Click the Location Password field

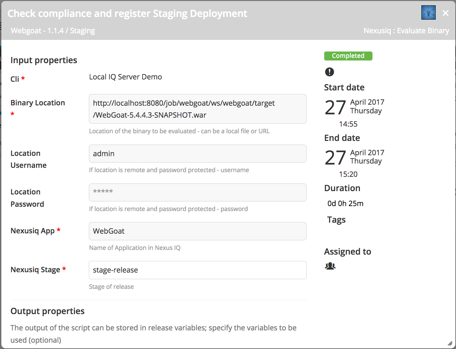198,192
